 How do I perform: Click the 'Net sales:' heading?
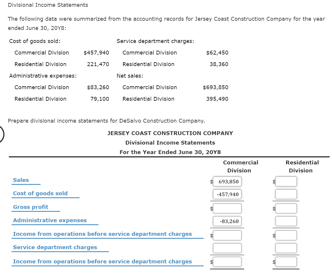click(130, 76)
